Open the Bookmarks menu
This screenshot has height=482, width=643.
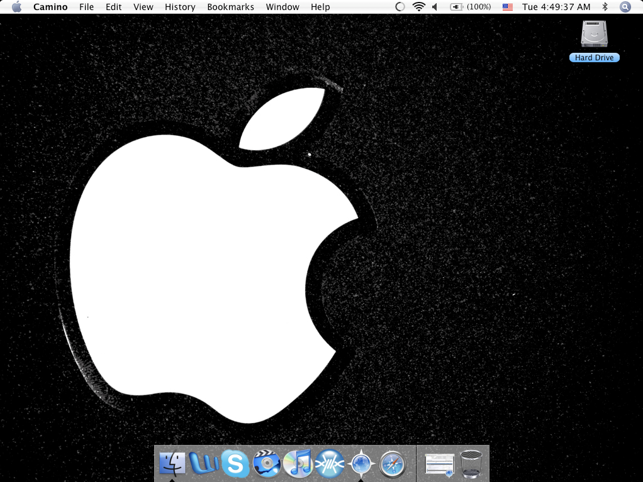[230, 7]
